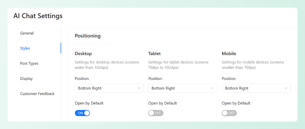The height and width of the screenshot is (129, 305).
Task: Open the Customer Feedback tab
Action: pyautogui.click(x=37, y=94)
